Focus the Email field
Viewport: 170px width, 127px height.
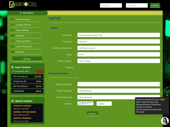119,55
